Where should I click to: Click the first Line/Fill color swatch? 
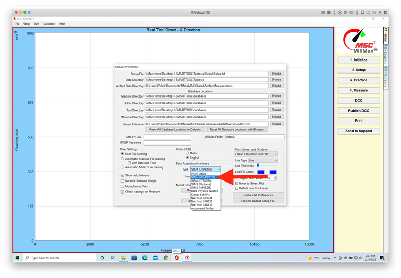[x=261, y=172]
